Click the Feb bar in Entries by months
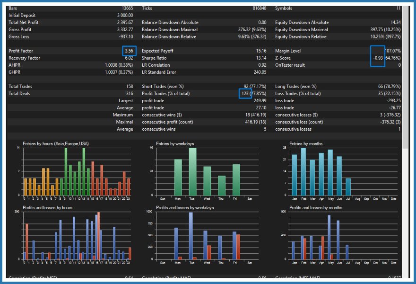416x284 pixels. tap(303, 172)
